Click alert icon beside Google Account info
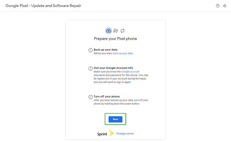This screenshot has height=142, width=231. point(91,69)
